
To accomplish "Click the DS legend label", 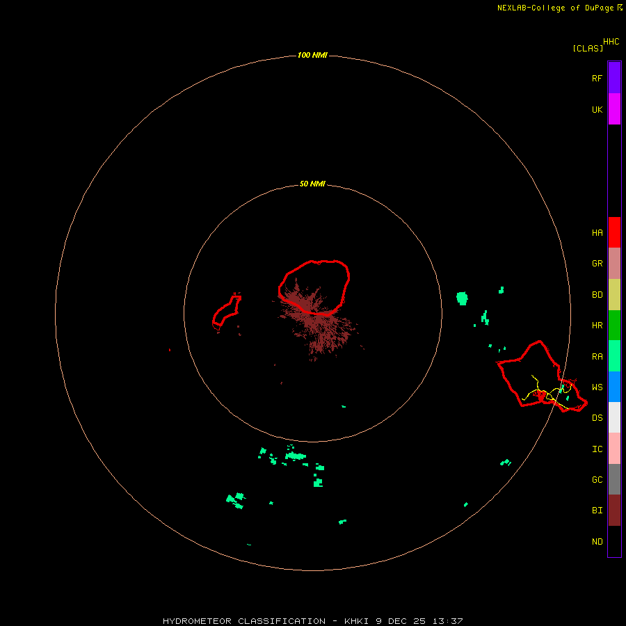I will coord(597,418).
